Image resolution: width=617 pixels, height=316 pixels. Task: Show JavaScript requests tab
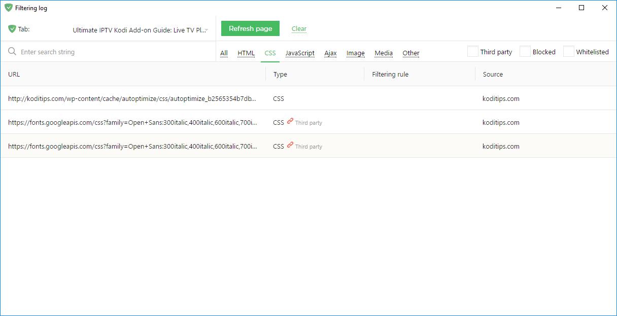(299, 53)
